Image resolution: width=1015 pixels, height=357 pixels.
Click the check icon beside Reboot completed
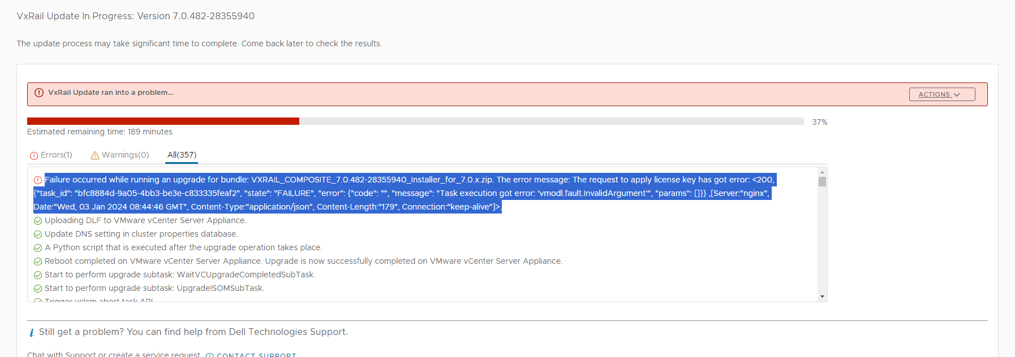click(38, 262)
